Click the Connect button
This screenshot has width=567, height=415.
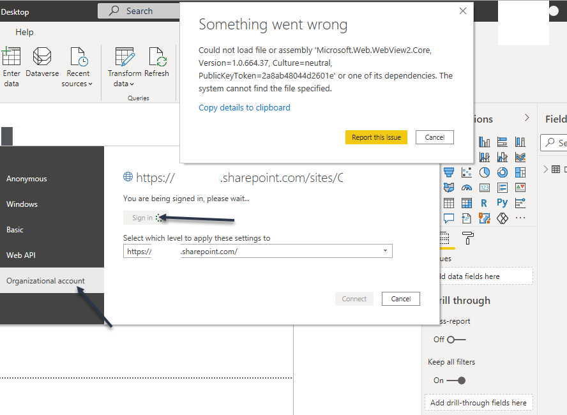(354, 299)
